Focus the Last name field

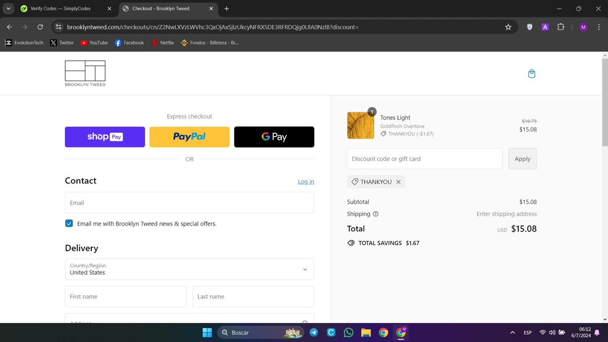tap(253, 297)
